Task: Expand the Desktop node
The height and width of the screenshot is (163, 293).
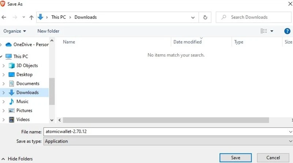Action: point(3,75)
